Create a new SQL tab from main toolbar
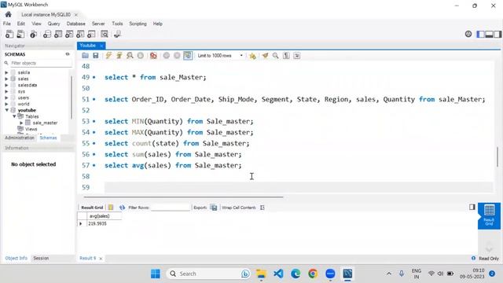 (x=9, y=34)
